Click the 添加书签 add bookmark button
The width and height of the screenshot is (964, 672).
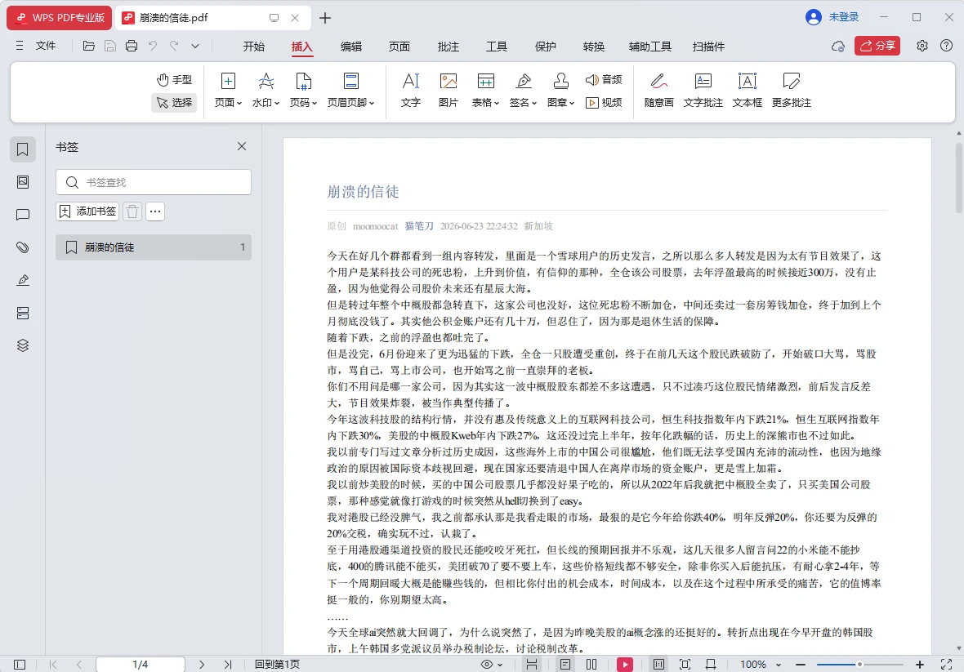(x=87, y=211)
